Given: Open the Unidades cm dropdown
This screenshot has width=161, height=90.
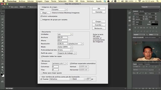Looking at the screenshot, I should (x=65, y=34).
